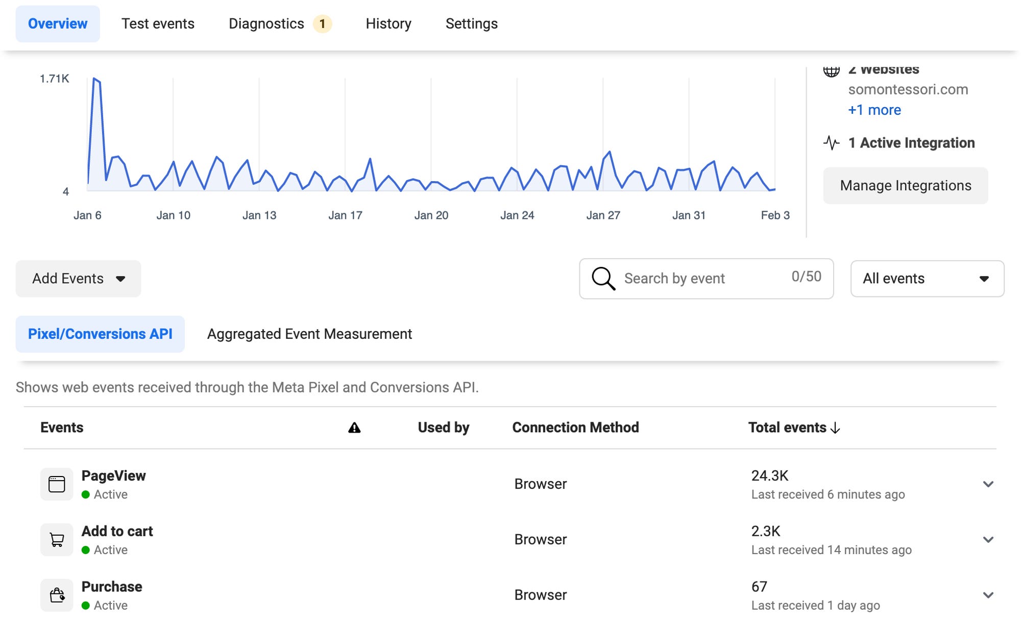Open the Add Events dropdown menu
The width and height of the screenshot is (1021, 626).
[x=78, y=279]
